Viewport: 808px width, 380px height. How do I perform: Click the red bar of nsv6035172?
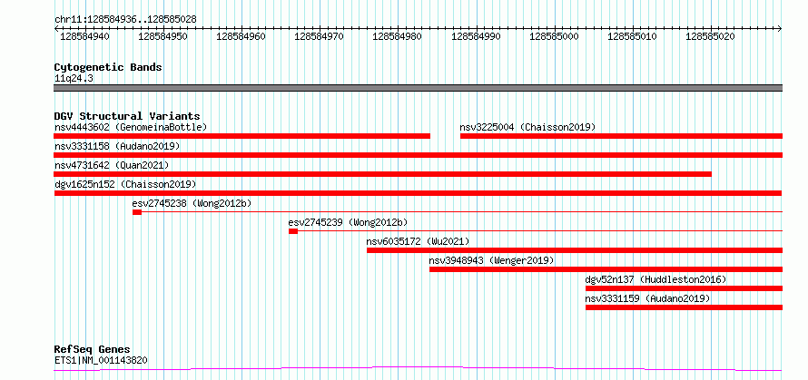(x=575, y=250)
